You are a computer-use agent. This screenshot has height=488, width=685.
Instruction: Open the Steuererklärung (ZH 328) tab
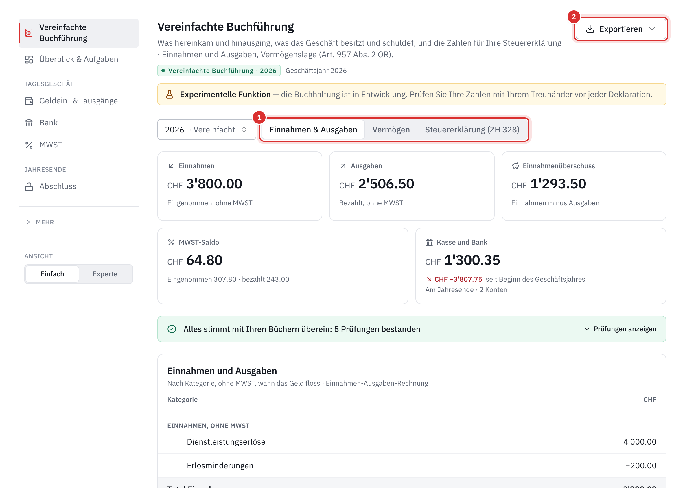pyautogui.click(x=472, y=130)
